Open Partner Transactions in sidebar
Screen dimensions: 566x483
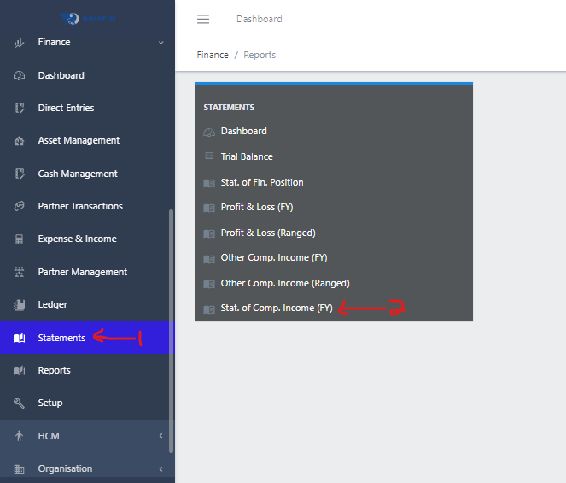click(x=80, y=206)
